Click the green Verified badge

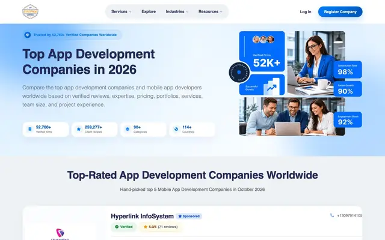click(124, 227)
